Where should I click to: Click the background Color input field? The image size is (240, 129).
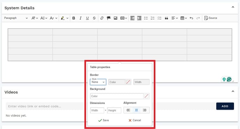coord(117,96)
